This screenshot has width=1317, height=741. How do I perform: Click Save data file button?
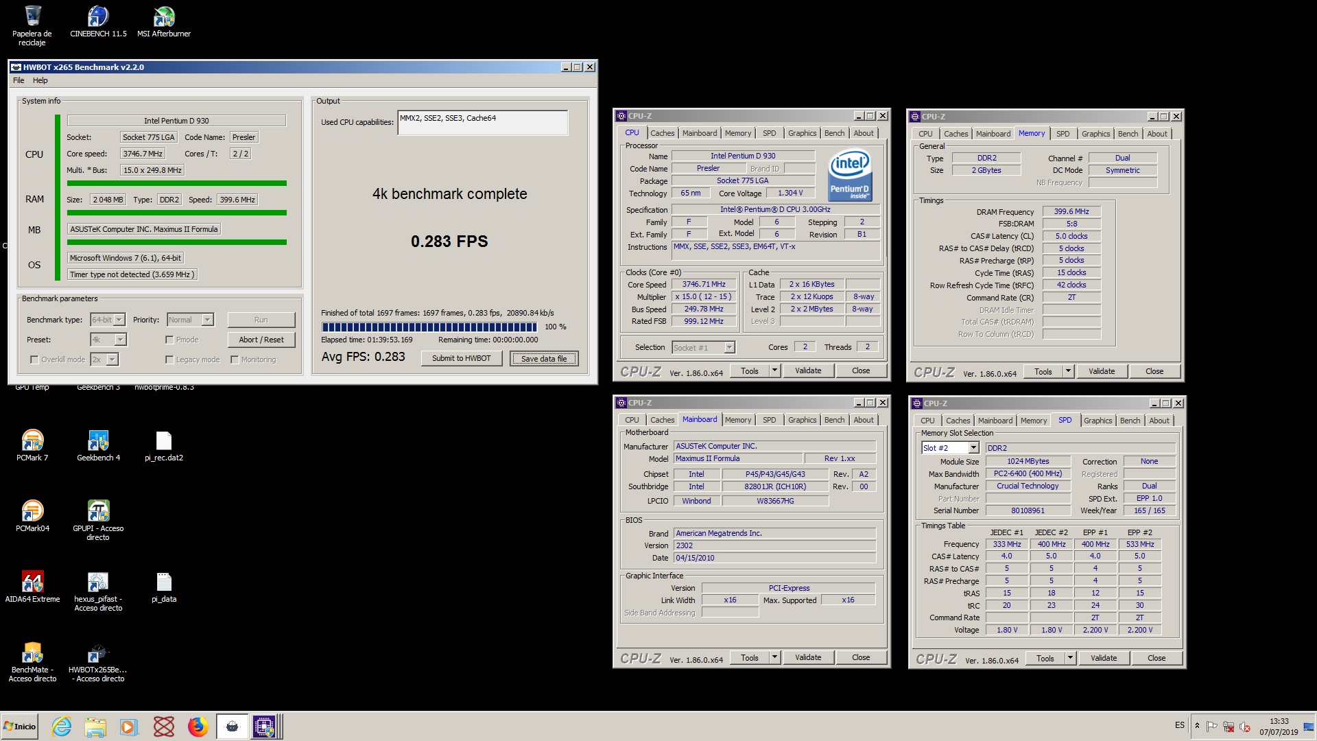(544, 358)
